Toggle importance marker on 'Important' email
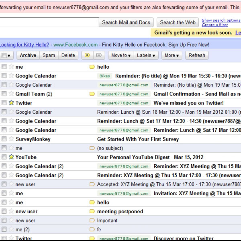The height and width of the screenshot is (241, 241). point(92,221)
